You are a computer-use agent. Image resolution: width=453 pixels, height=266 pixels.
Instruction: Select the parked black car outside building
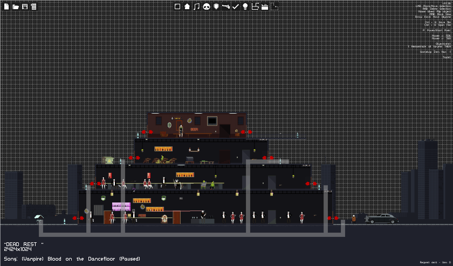(x=382, y=219)
